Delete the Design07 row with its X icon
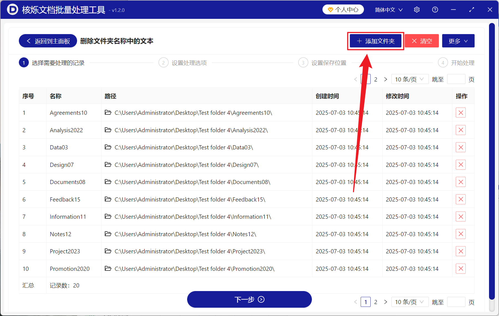This screenshot has height=316, width=499. [x=460, y=164]
